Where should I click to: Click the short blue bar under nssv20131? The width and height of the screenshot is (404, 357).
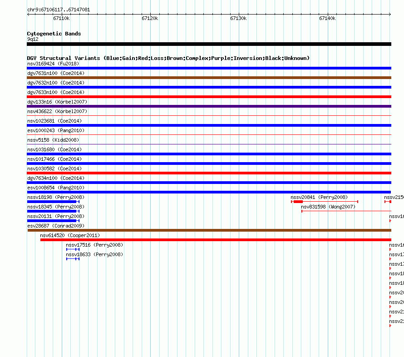[53, 221]
